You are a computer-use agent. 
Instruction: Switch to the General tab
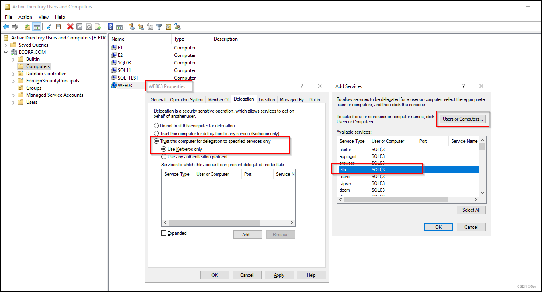pos(158,100)
